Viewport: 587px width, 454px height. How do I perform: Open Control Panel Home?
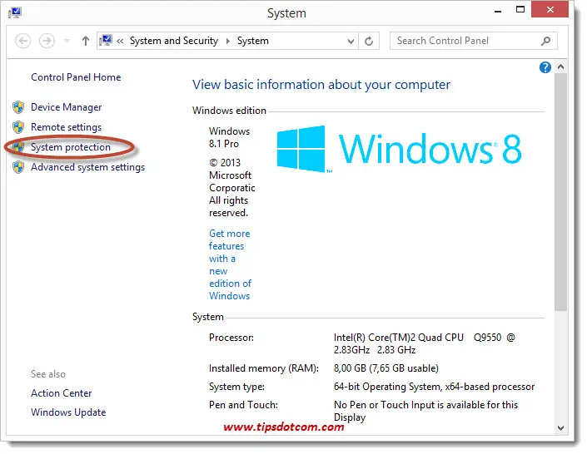coord(76,77)
